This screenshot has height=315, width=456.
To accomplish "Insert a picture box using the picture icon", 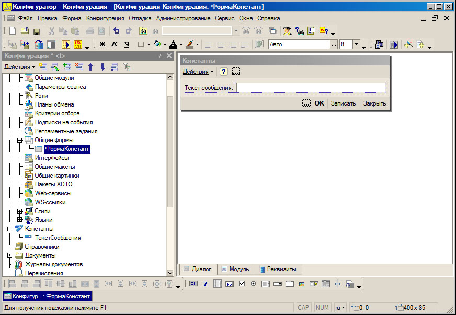I will point(302,284).
